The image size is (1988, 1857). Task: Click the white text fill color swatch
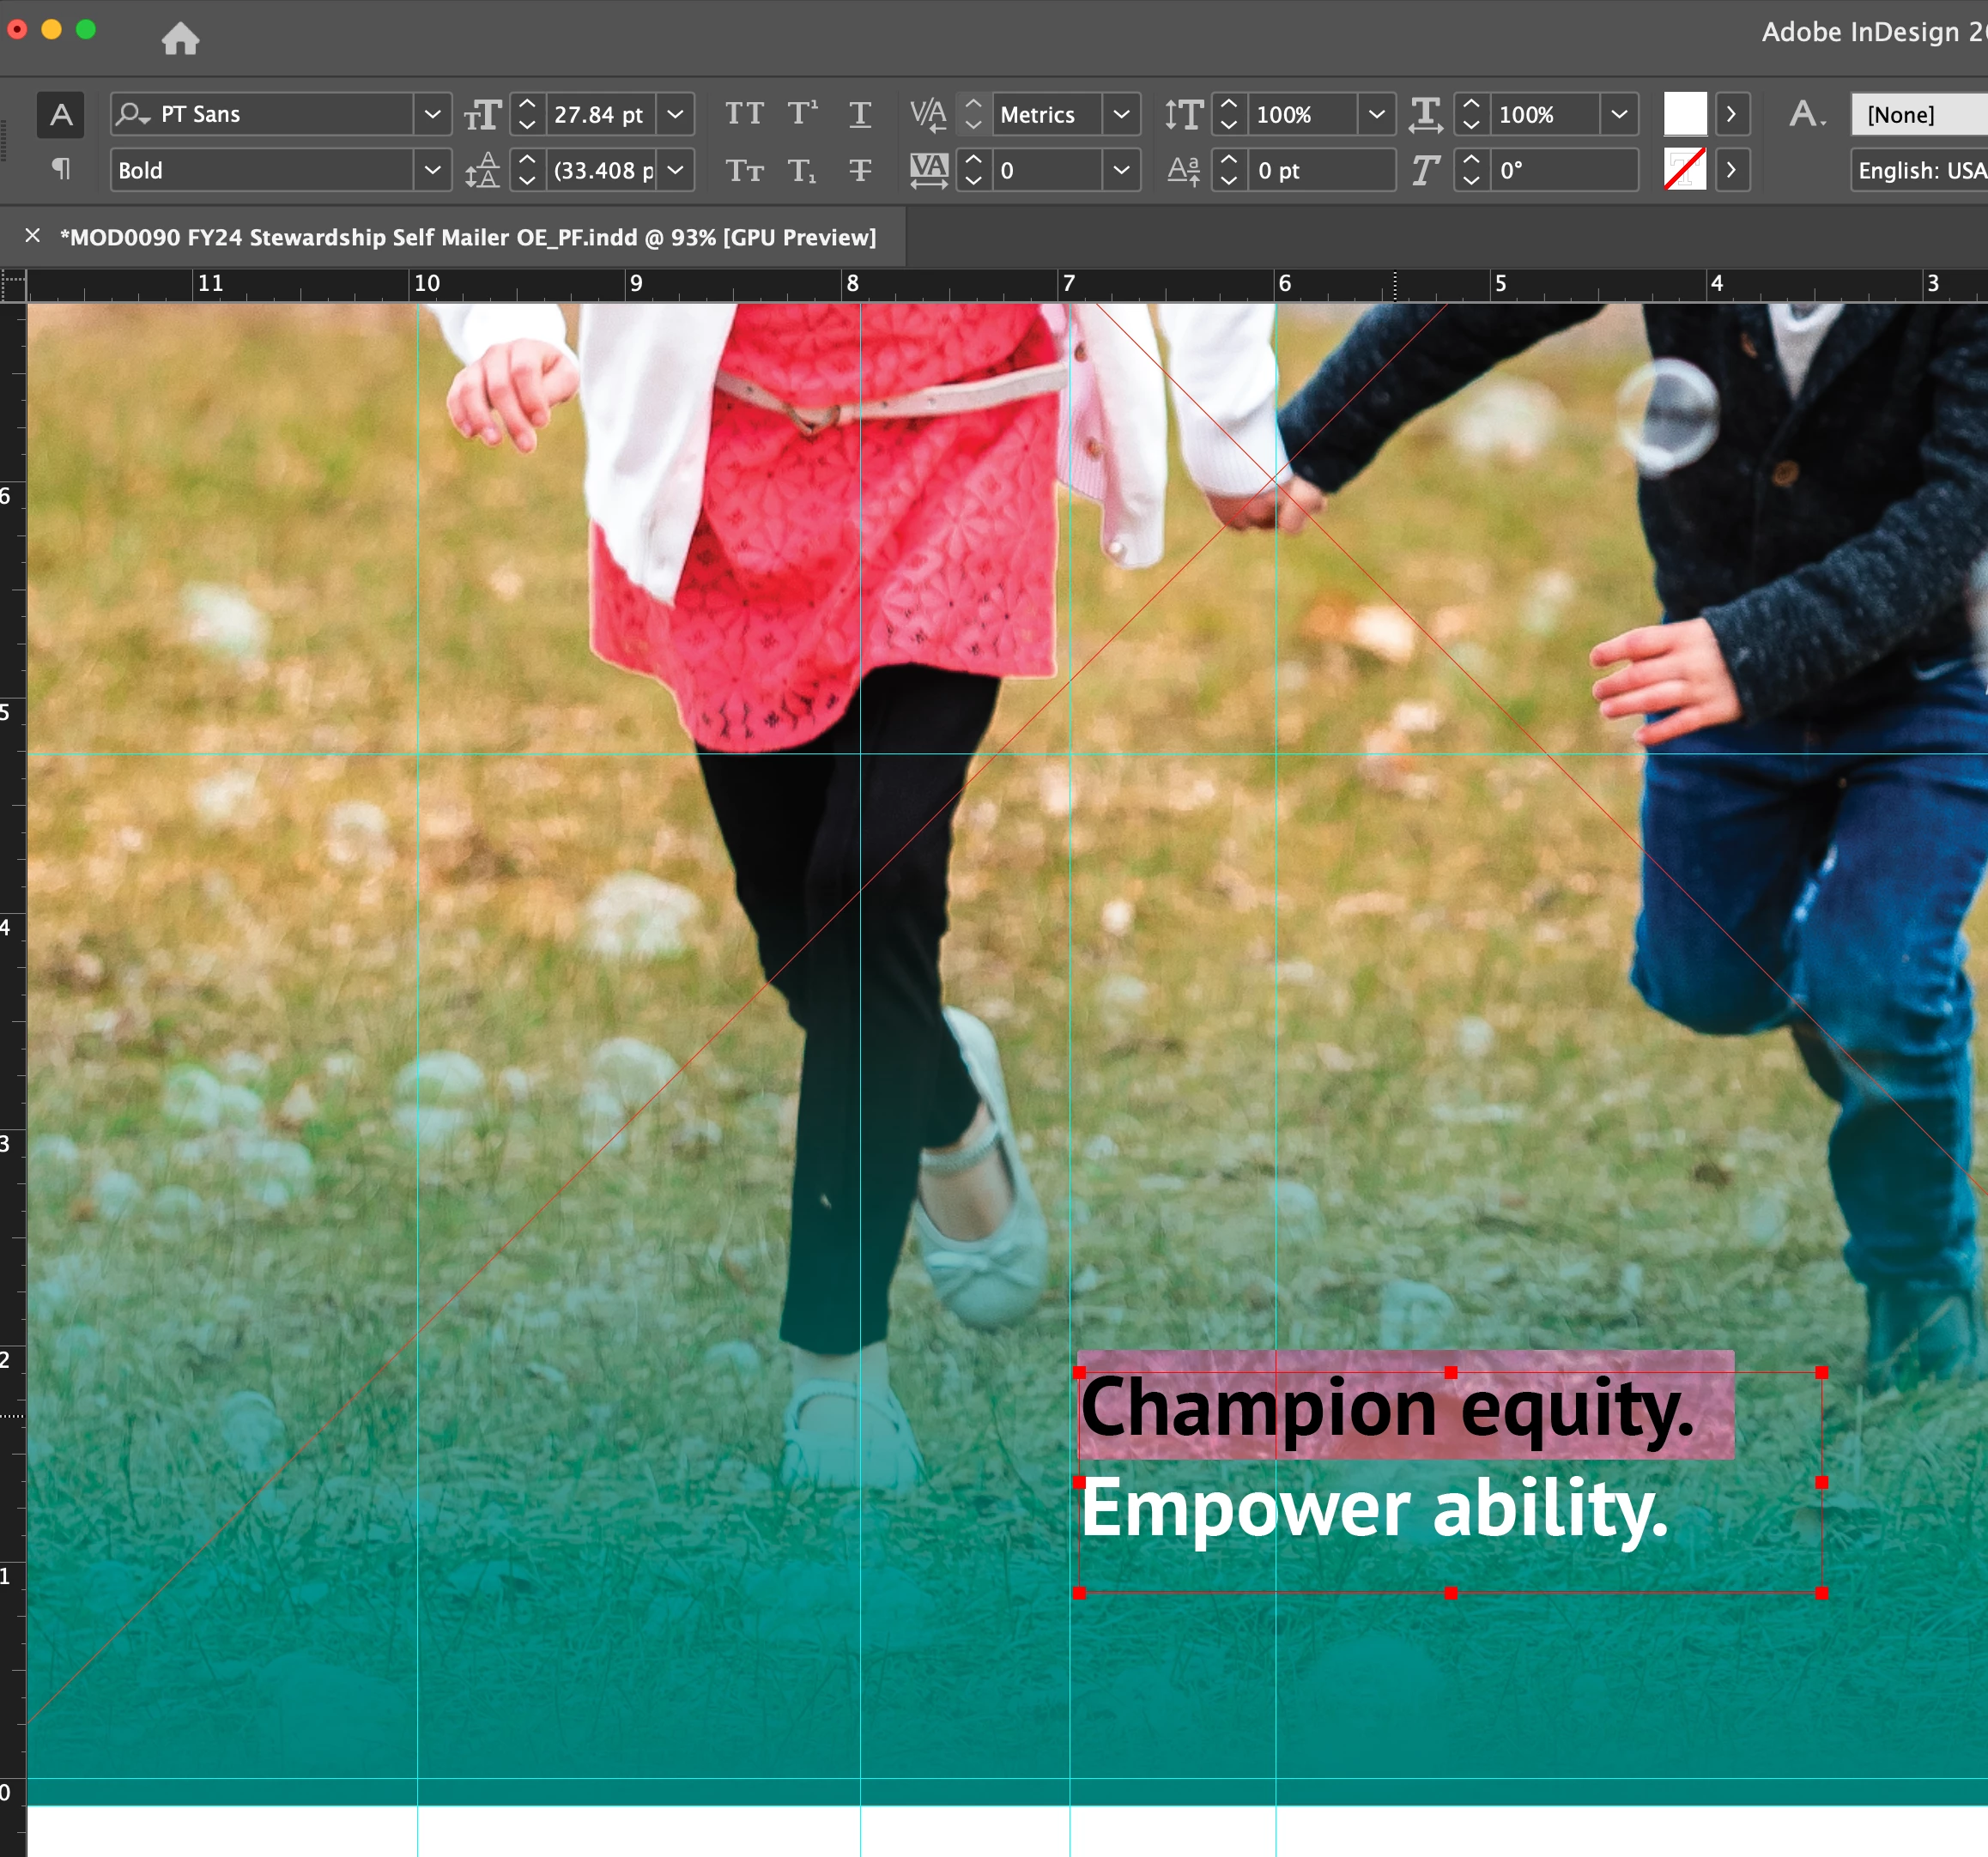(x=1684, y=114)
